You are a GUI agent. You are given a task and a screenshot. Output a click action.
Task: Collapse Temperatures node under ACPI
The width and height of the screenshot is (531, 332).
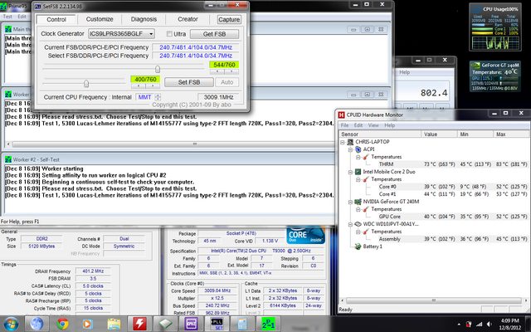358,157
